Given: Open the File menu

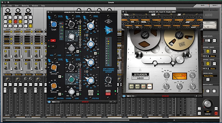Looking at the screenshot, I should [4, 6].
